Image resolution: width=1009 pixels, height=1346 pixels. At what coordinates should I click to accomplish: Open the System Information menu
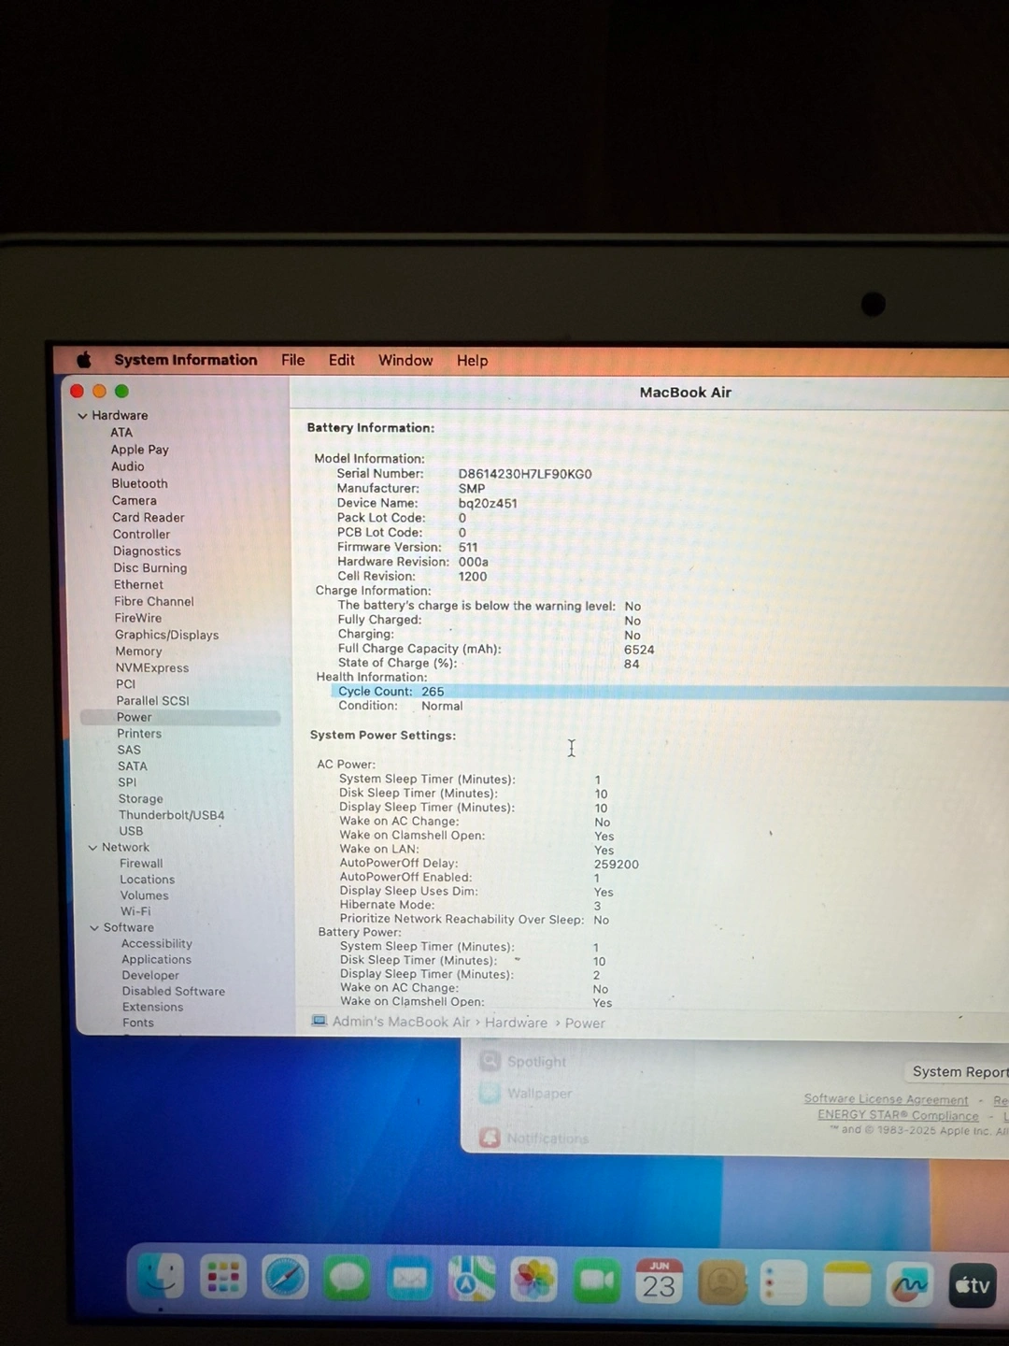tap(185, 360)
